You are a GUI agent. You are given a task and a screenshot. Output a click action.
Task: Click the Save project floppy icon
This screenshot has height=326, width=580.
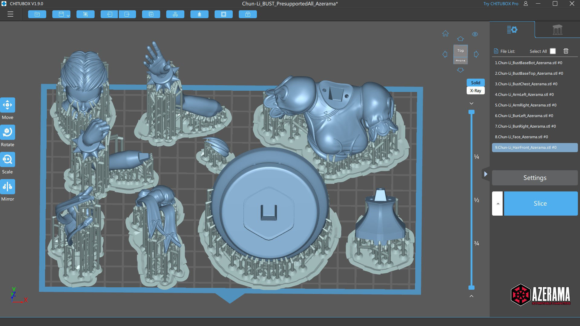click(x=61, y=14)
